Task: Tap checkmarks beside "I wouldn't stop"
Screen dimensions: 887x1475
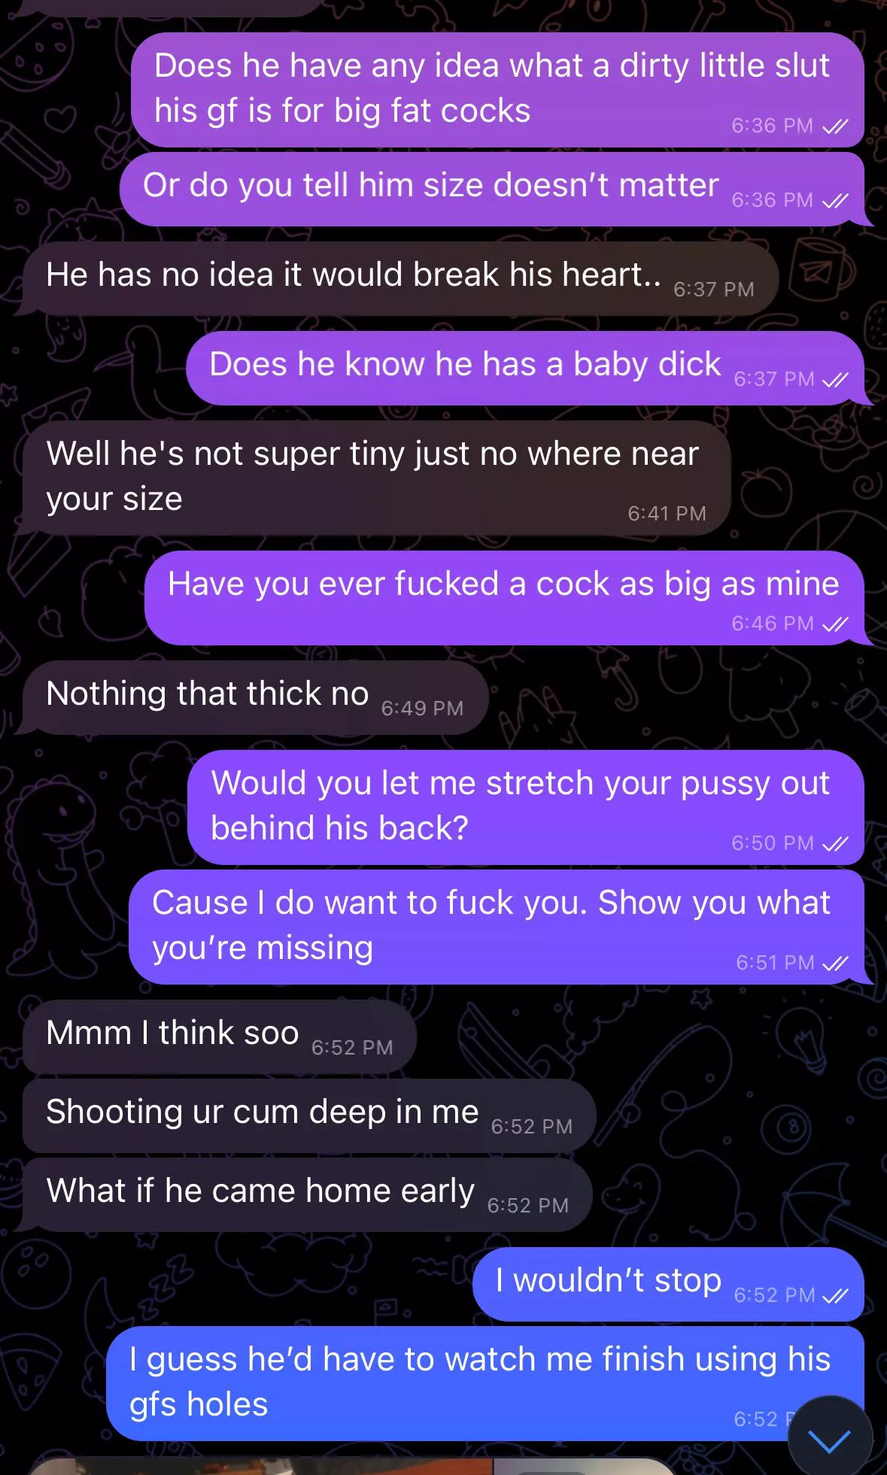Action: [x=835, y=1296]
